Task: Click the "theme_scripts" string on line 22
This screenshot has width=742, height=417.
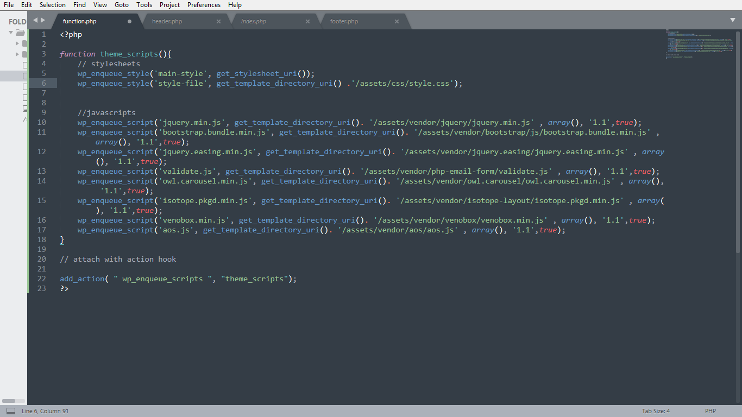Action: pos(254,279)
